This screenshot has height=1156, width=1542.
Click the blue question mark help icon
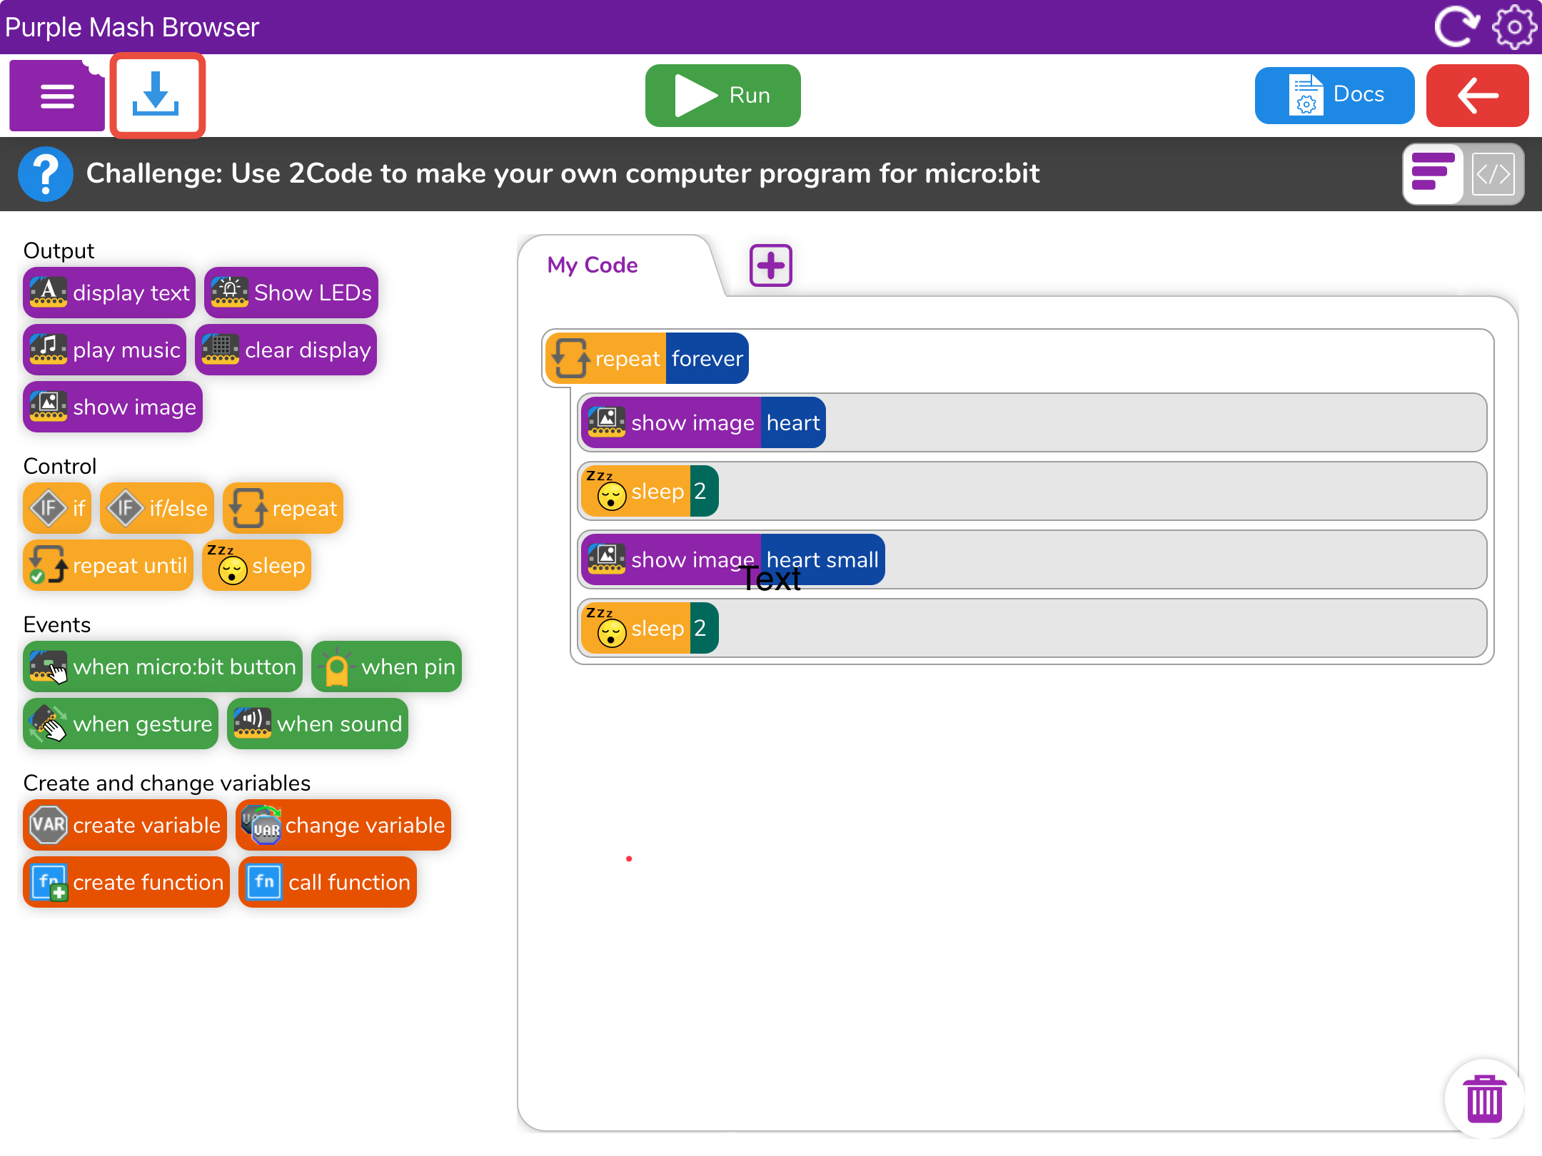[x=45, y=174]
